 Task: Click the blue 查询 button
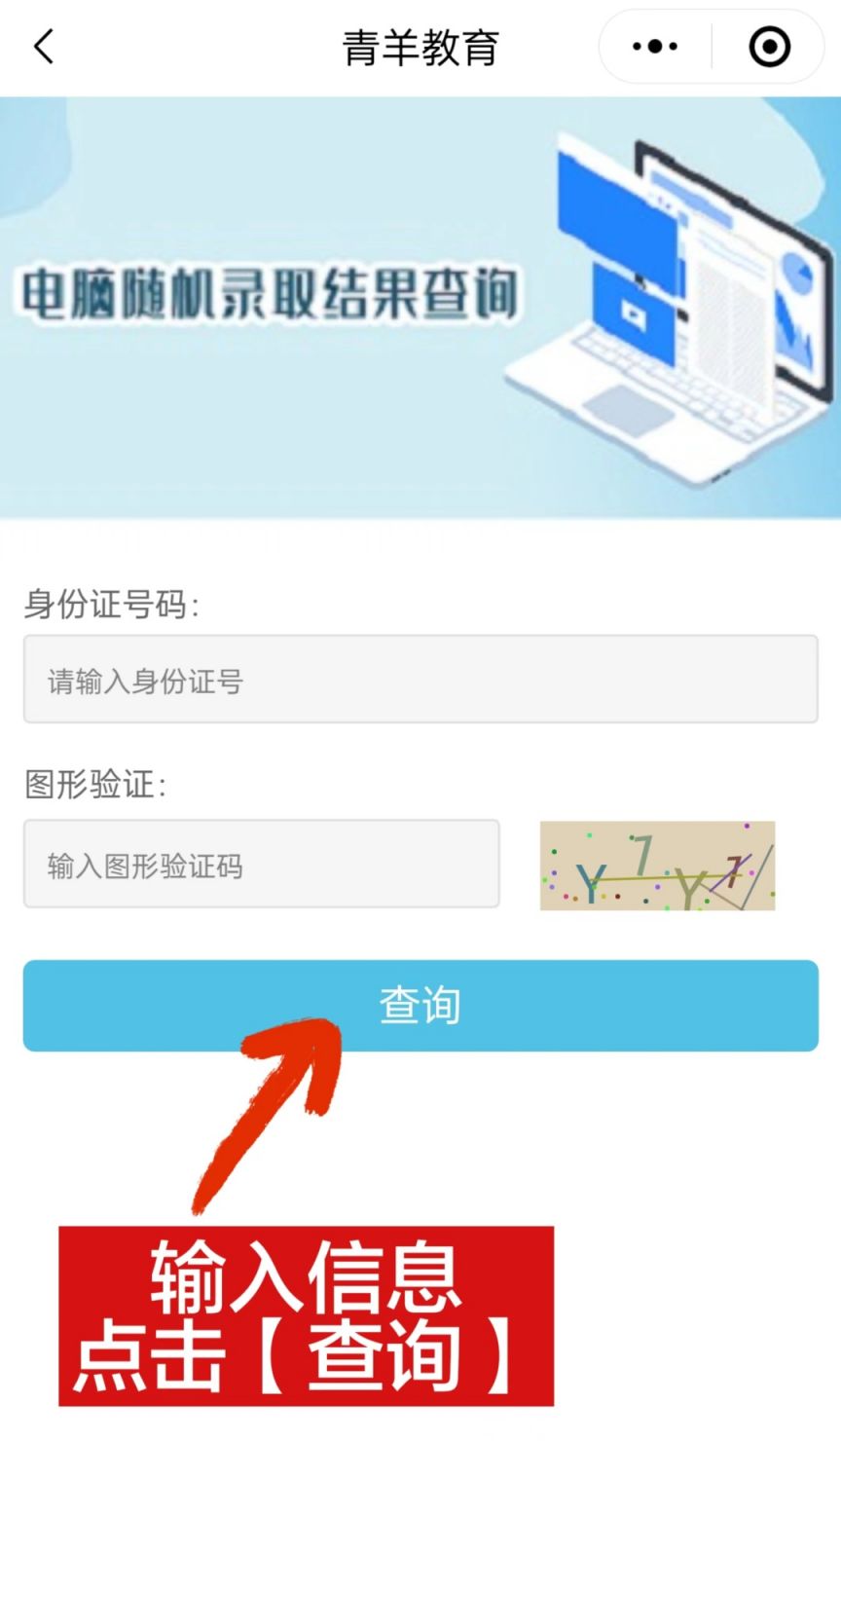click(x=420, y=1006)
